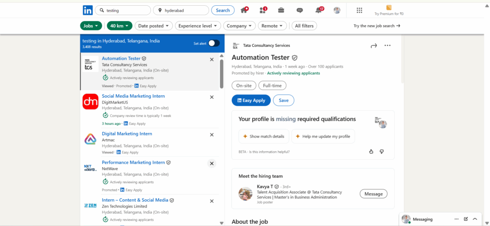Open Social Media Marketing Intern listing
Viewport: 490px width, 226px height.
pos(134,96)
